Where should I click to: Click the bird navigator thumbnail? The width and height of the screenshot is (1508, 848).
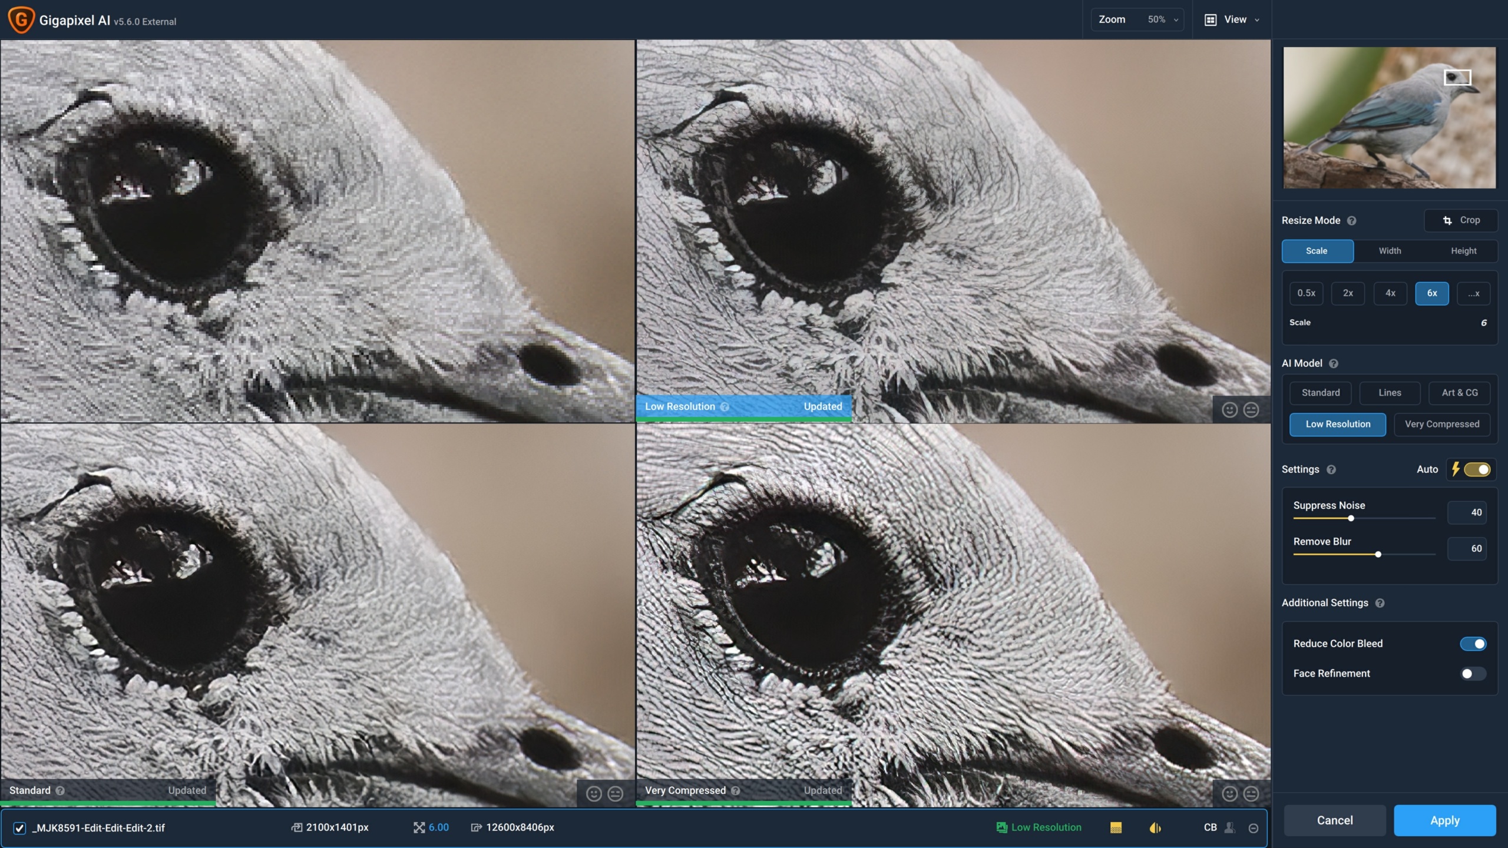pyautogui.click(x=1390, y=118)
